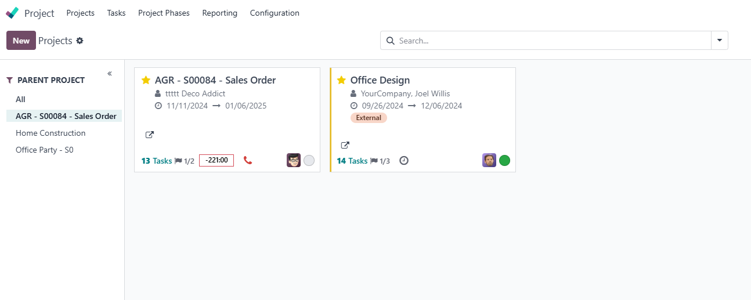Open the search options dropdown arrow
This screenshot has width=751, height=300.
click(719, 41)
